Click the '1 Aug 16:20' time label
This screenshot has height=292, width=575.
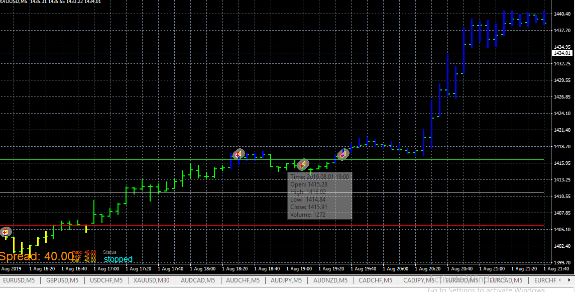42,269
